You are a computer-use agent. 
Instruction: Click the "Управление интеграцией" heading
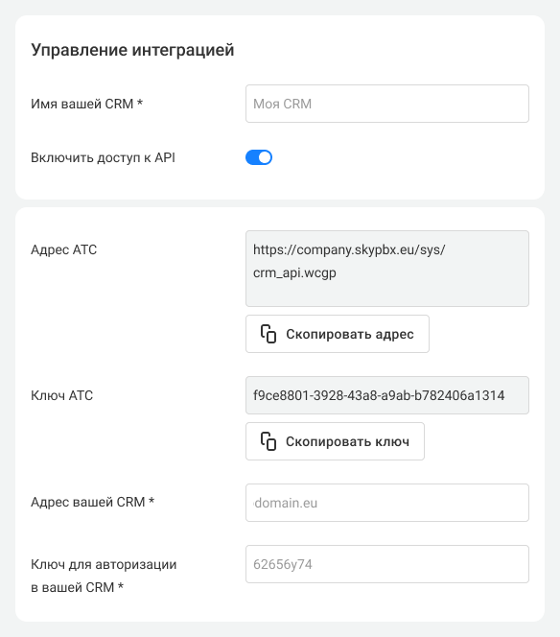[x=132, y=50]
